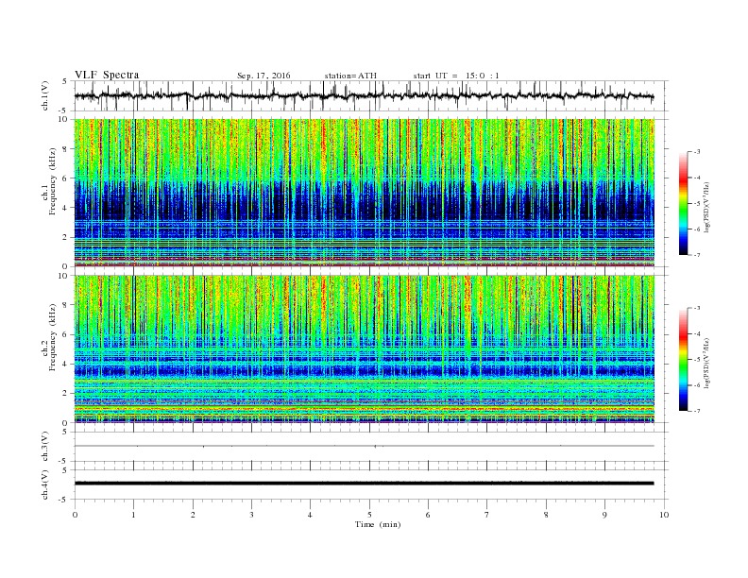Click the time axis tick label "3"
This screenshot has width=748, height=578.
click(x=251, y=515)
